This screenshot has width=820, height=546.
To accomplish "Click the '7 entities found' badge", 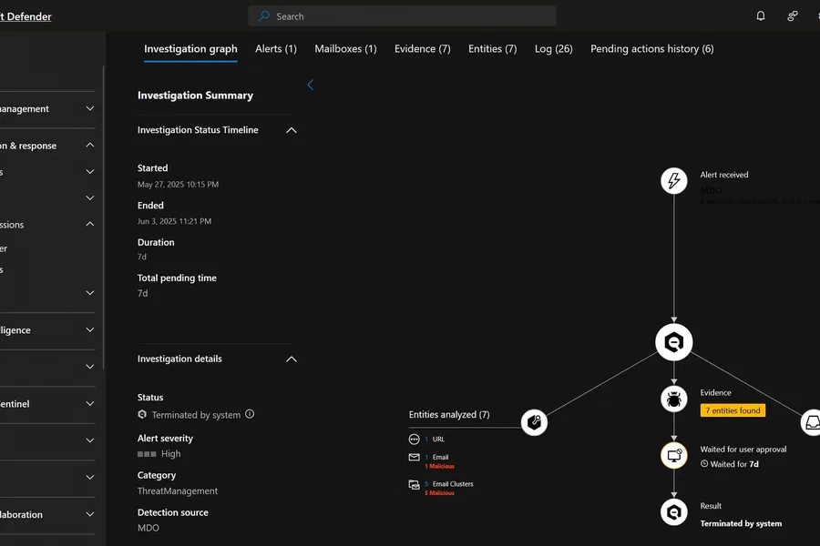I will pos(733,410).
